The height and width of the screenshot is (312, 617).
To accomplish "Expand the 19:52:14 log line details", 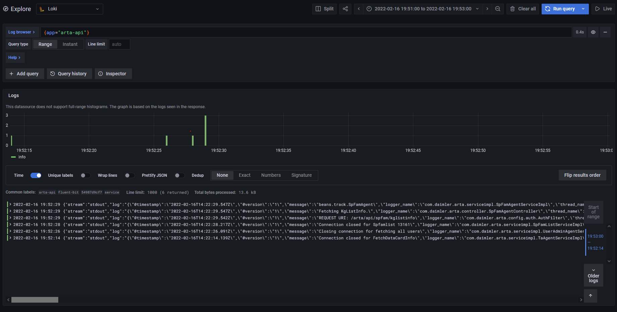I will pos(10,238).
